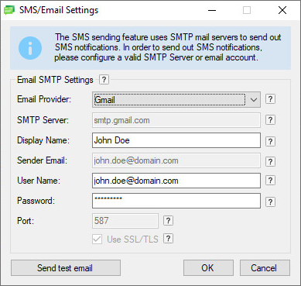Confirm settings with OK button

coord(208,268)
